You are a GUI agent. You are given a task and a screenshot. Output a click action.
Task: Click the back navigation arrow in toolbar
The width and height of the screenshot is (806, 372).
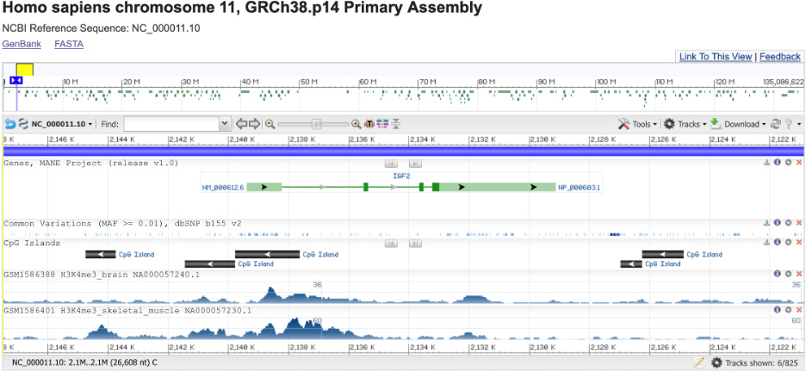coord(9,124)
